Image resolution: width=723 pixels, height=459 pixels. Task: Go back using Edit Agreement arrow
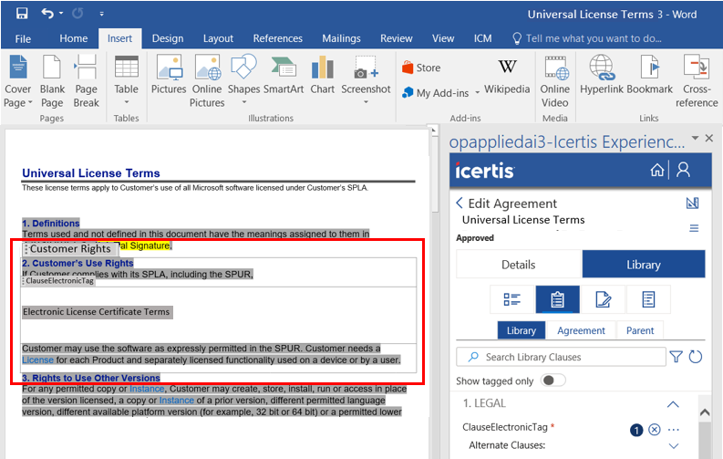point(460,203)
